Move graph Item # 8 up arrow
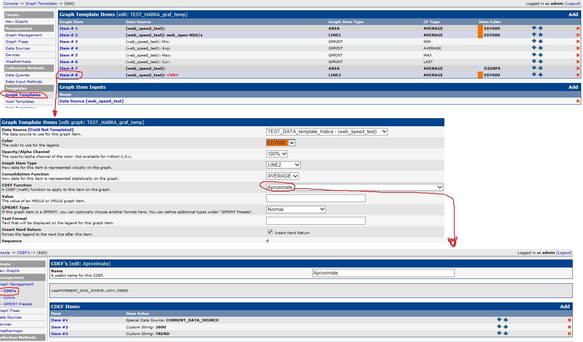This screenshot has width=583, height=342. point(540,74)
